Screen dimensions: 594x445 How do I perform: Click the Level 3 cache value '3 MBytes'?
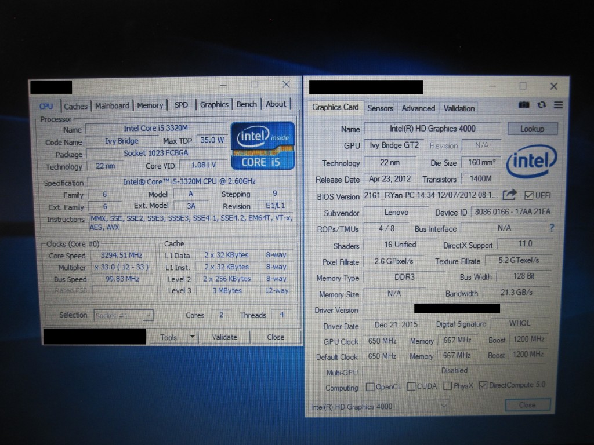click(x=227, y=291)
